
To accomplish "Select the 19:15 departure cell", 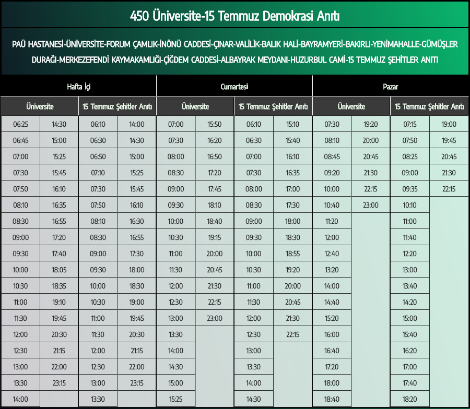I will click(x=214, y=237).
